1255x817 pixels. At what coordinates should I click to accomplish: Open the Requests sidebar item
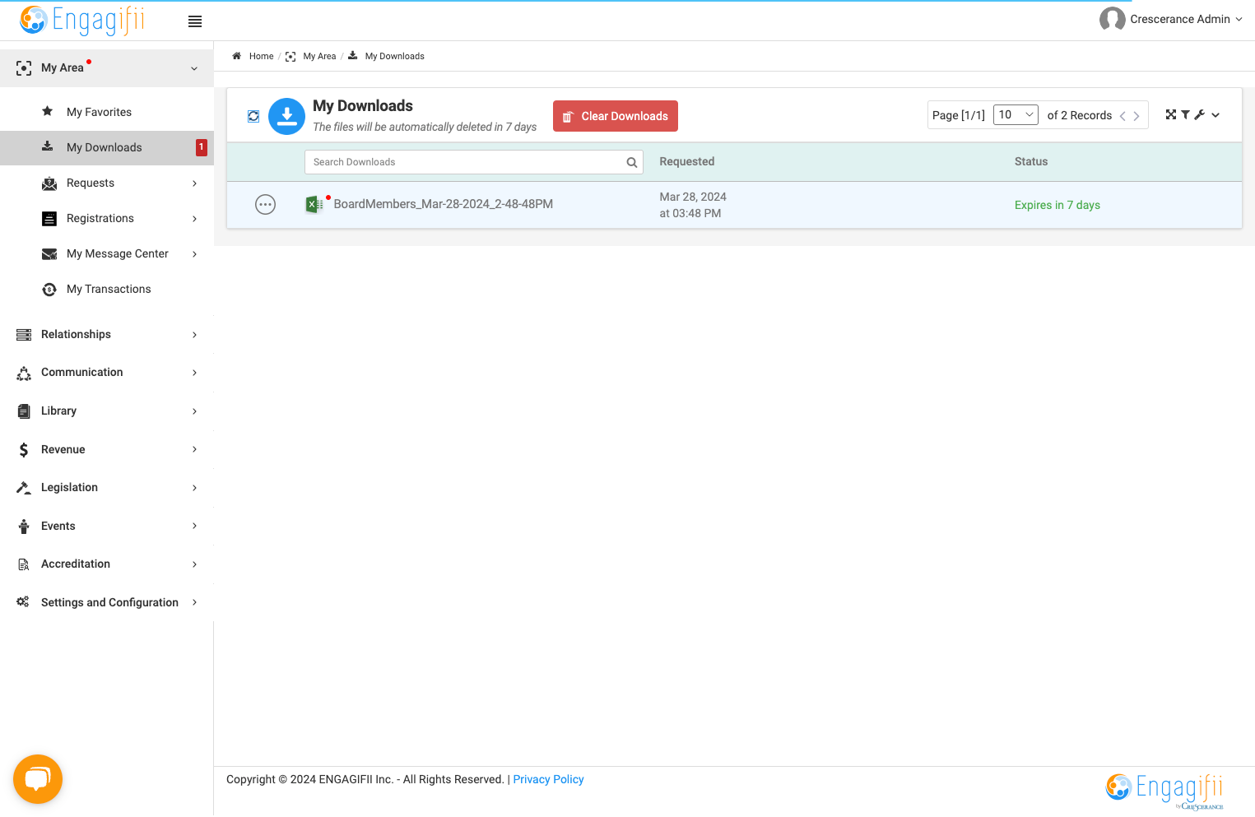click(91, 183)
